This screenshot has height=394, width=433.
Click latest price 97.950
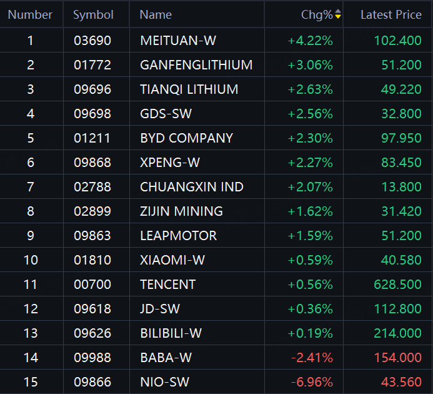pos(401,138)
